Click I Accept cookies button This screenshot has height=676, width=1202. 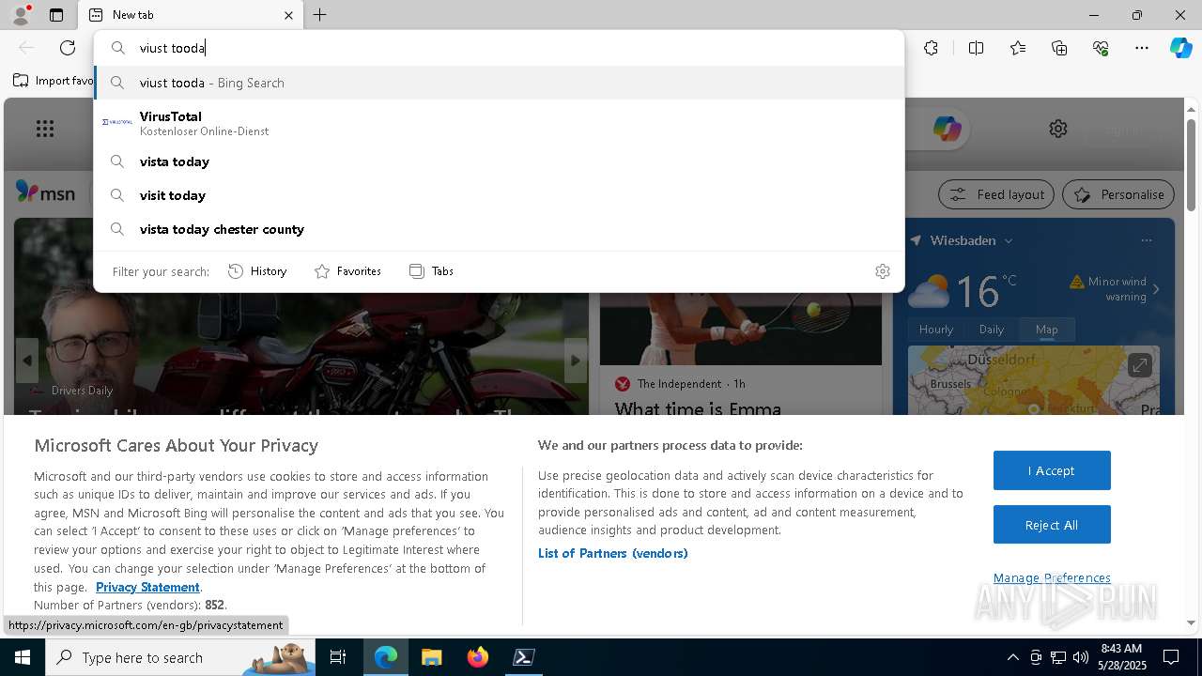pos(1052,470)
